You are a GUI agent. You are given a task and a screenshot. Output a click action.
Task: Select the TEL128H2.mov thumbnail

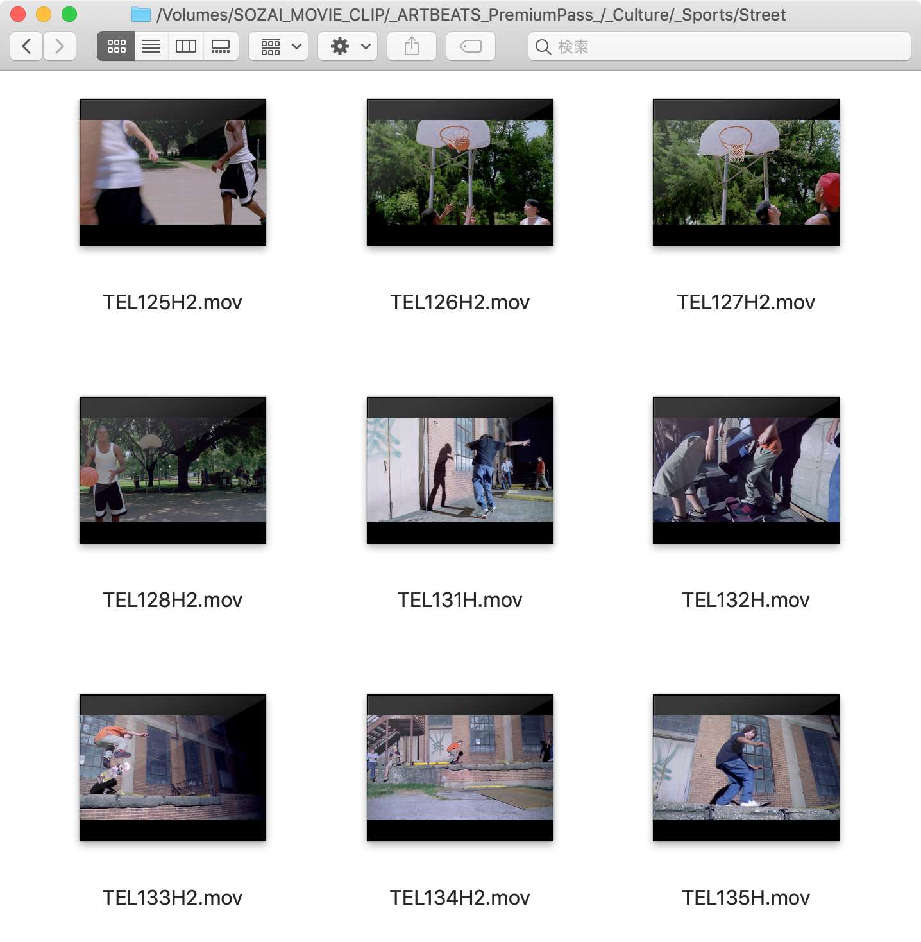tap(173, 470)
